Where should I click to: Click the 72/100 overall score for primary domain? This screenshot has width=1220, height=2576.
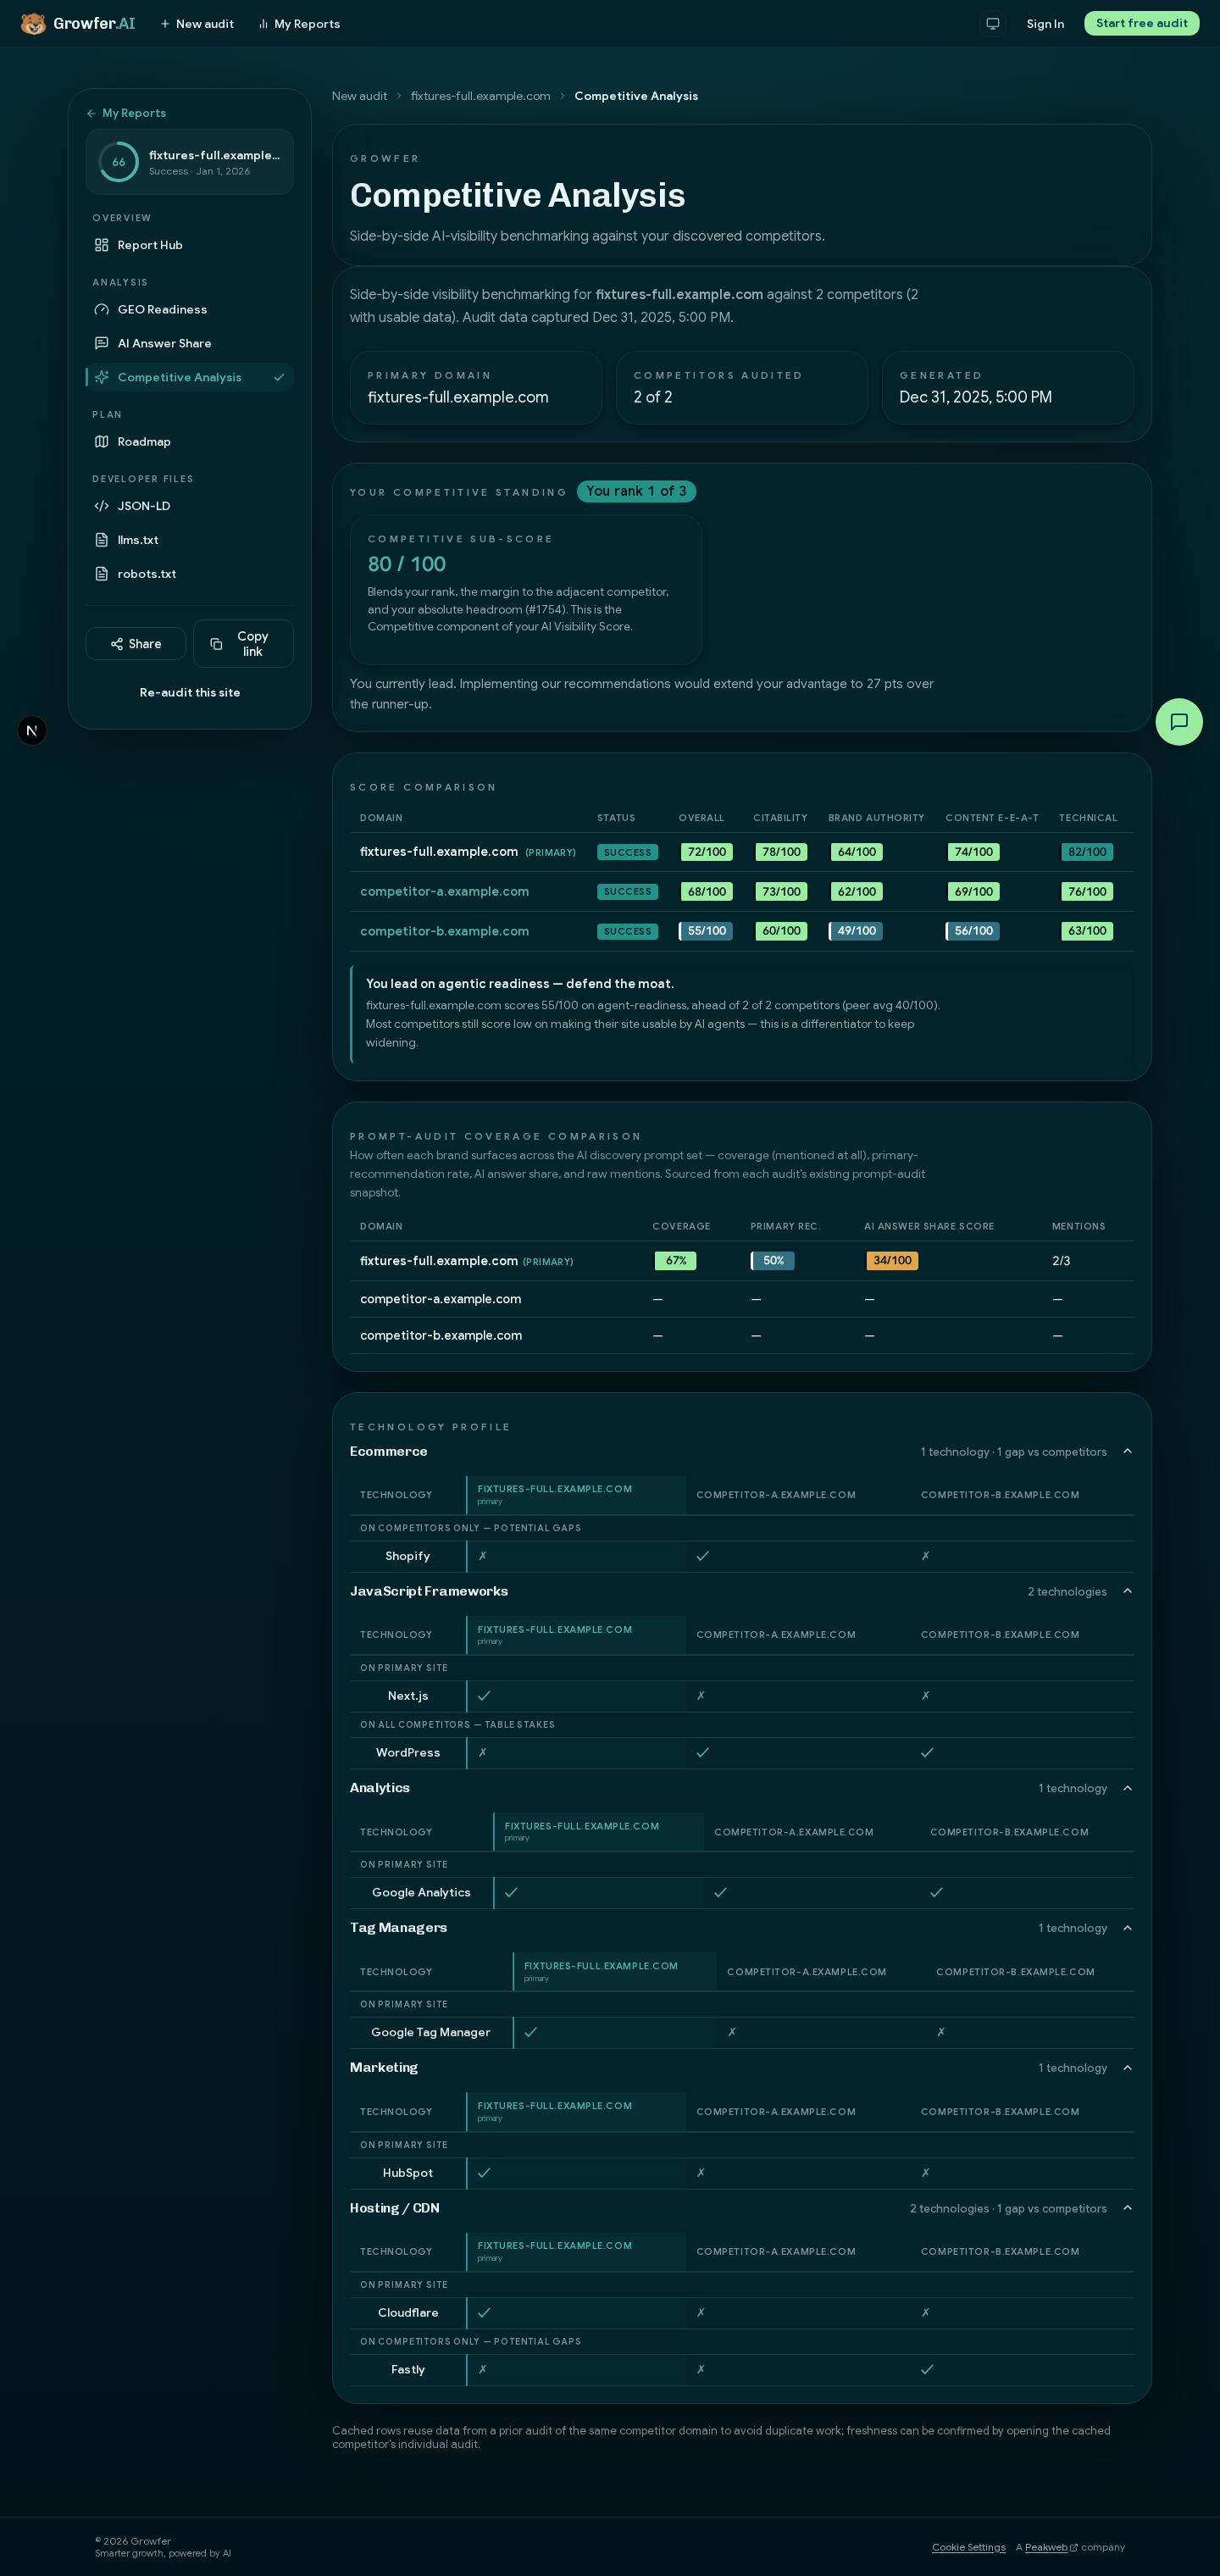coord(706,852)
